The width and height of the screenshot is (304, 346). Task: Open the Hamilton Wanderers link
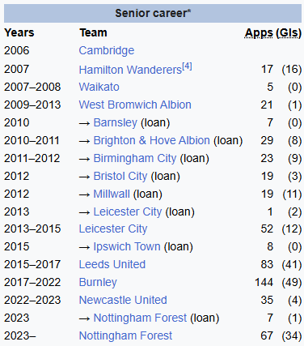point(130,70)
